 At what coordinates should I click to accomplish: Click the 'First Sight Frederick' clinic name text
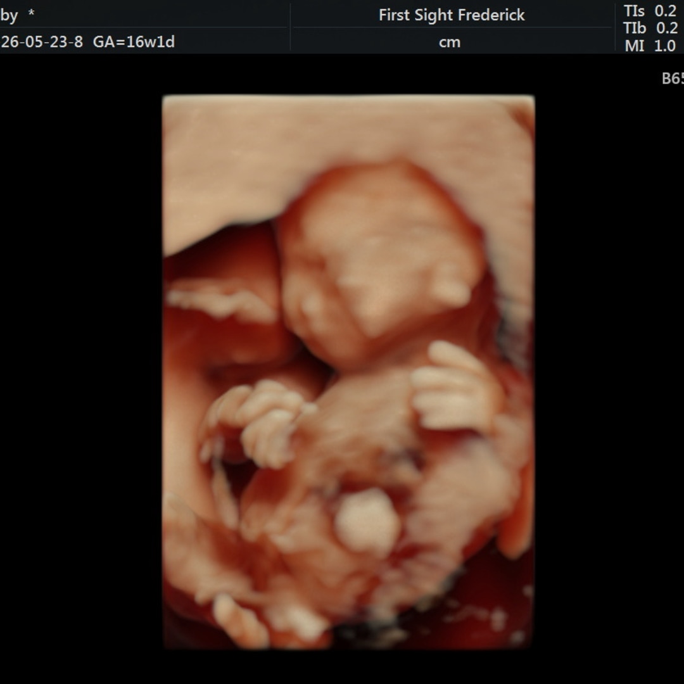(452, 15)
